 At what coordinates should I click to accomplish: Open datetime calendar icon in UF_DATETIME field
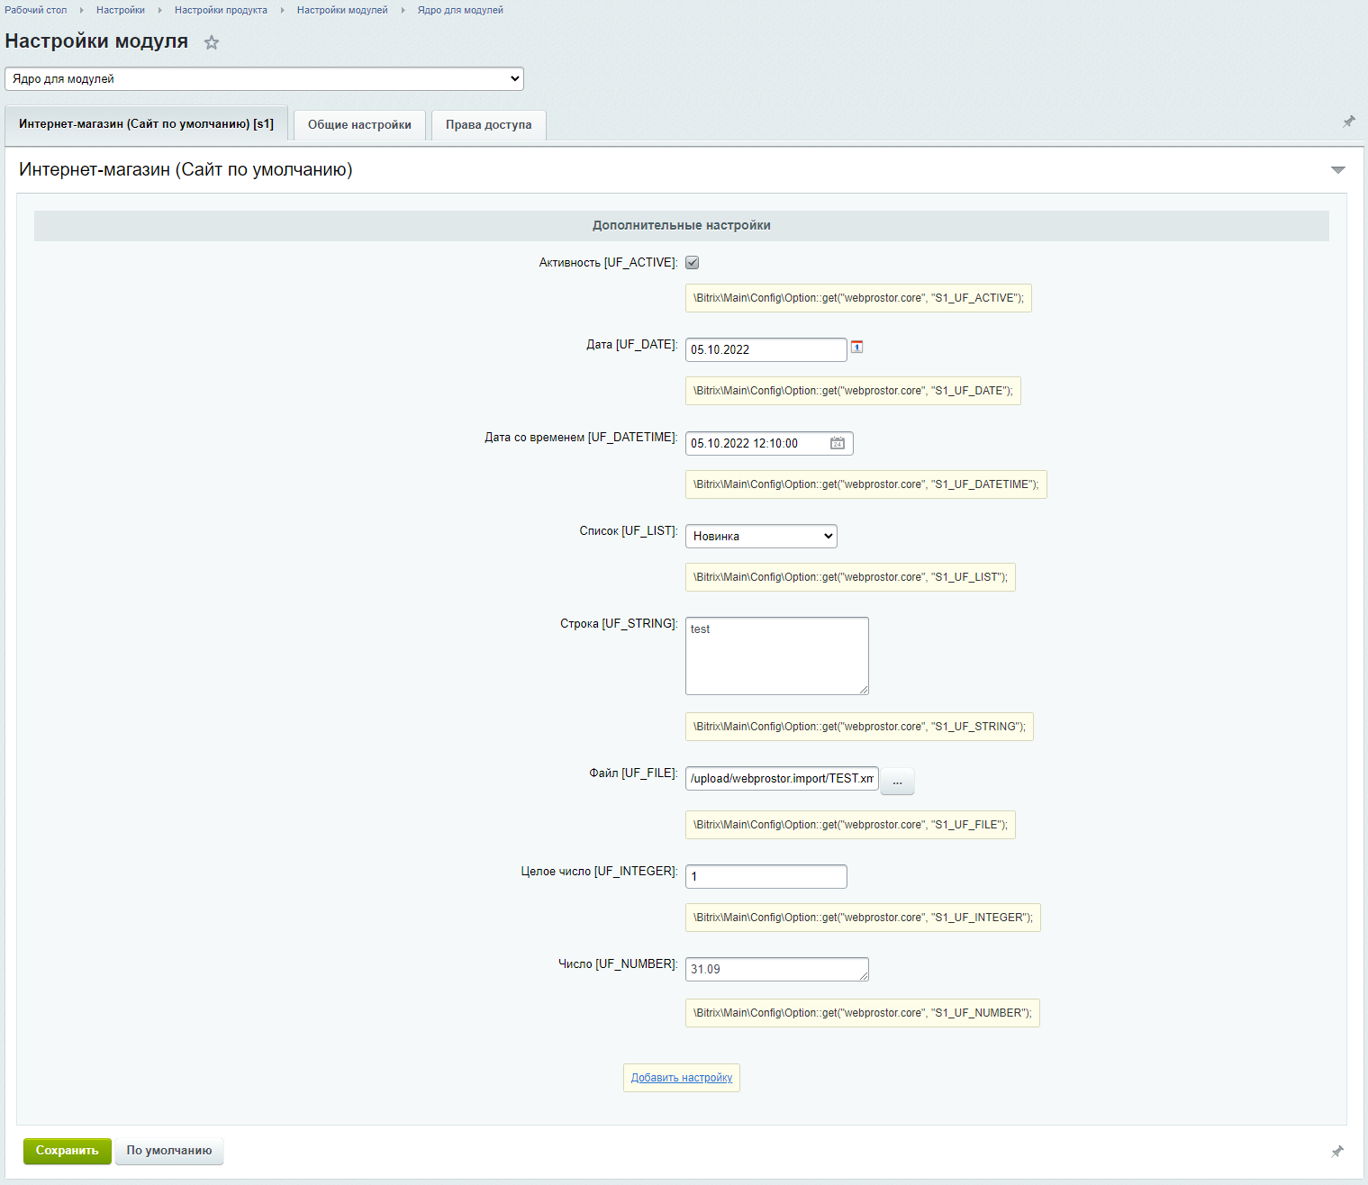pyautogui.click(x=838, y=443)
